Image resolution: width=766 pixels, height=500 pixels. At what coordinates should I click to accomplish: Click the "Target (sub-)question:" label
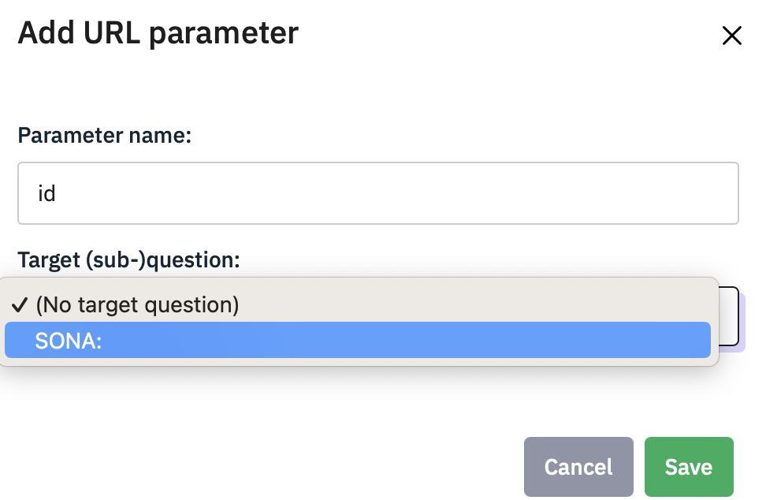pos(128,259)
